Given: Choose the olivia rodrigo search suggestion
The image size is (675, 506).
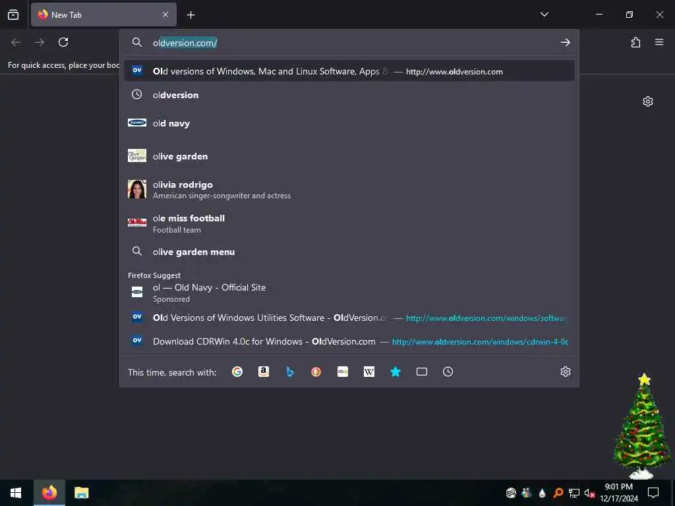Looking at the screenshot, I should point(349,189).
